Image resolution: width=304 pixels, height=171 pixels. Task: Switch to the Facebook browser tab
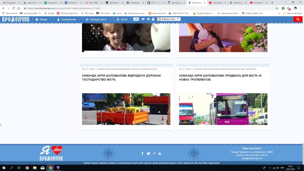72,2
